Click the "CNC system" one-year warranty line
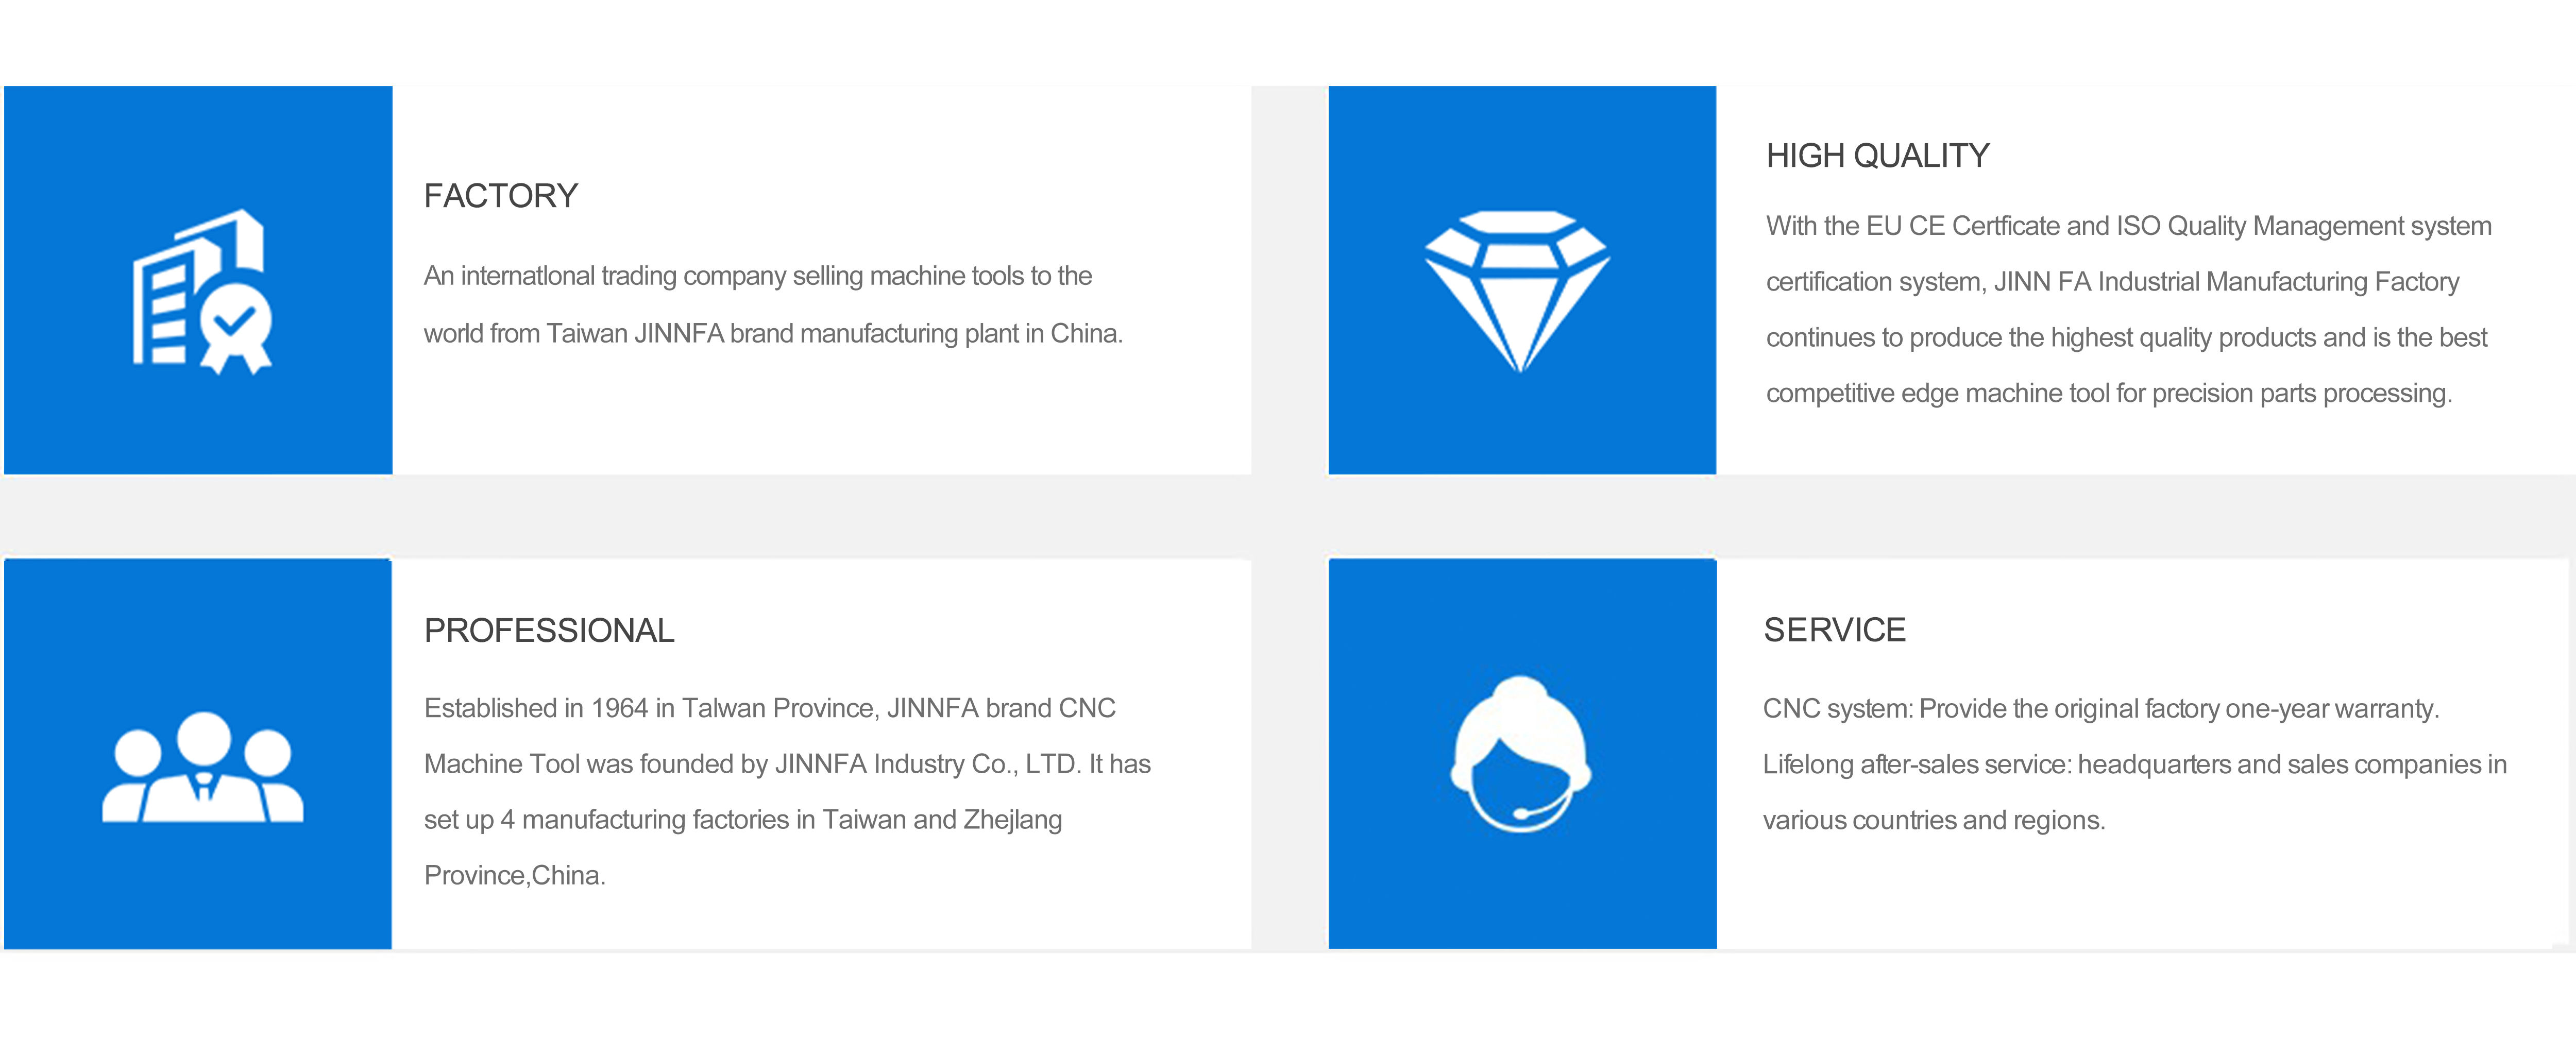2576x1037 pixels. [x=2100, y=709]
